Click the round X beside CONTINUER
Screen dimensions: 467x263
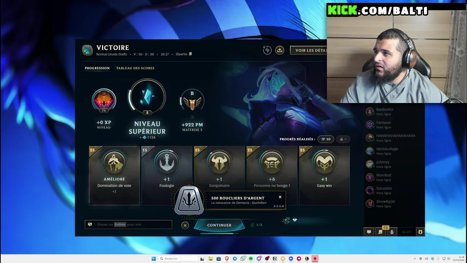185,225
